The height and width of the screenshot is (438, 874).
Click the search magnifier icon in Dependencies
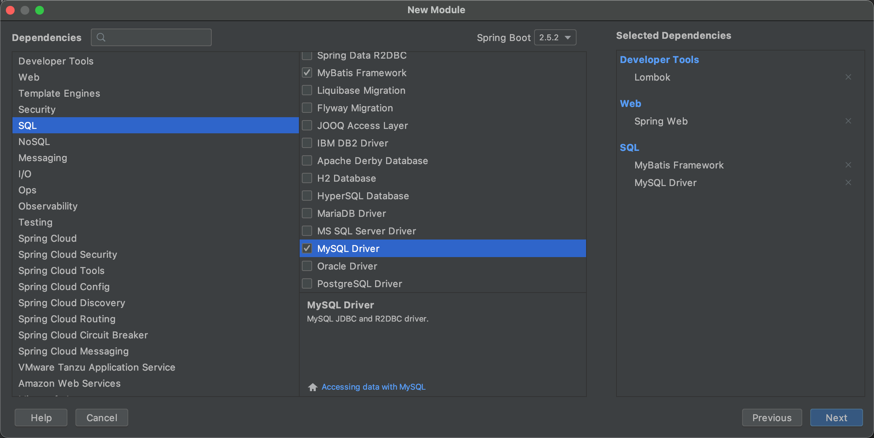pyautogui.click(x=101, y=37)
